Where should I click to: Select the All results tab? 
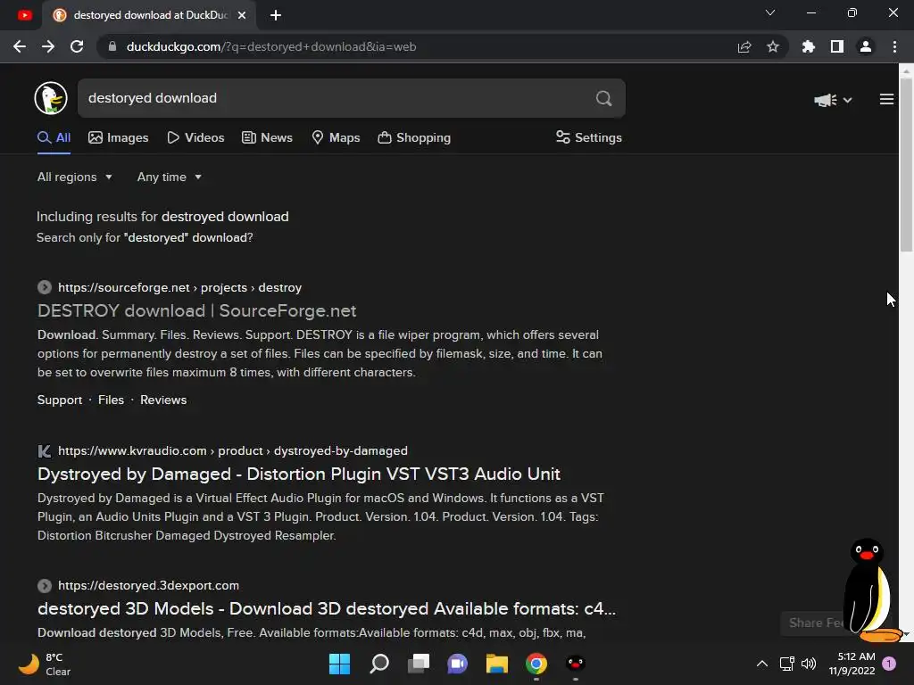(x=54, y=138)
